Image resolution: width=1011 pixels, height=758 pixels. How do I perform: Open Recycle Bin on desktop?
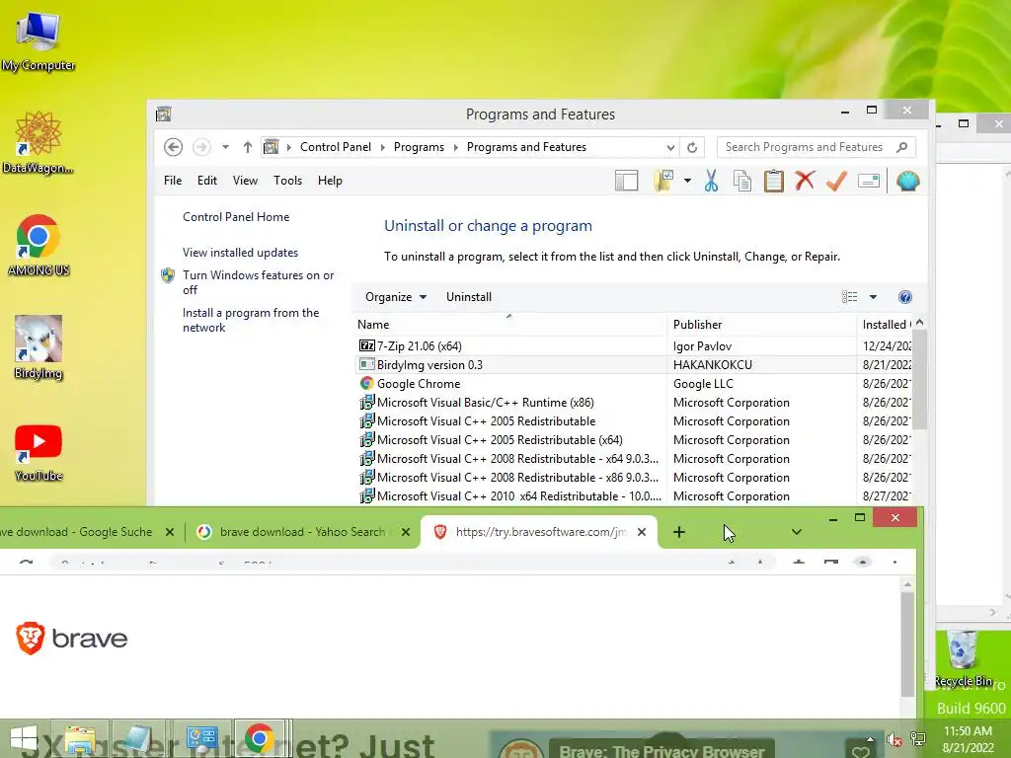click(x=963, y=658)
